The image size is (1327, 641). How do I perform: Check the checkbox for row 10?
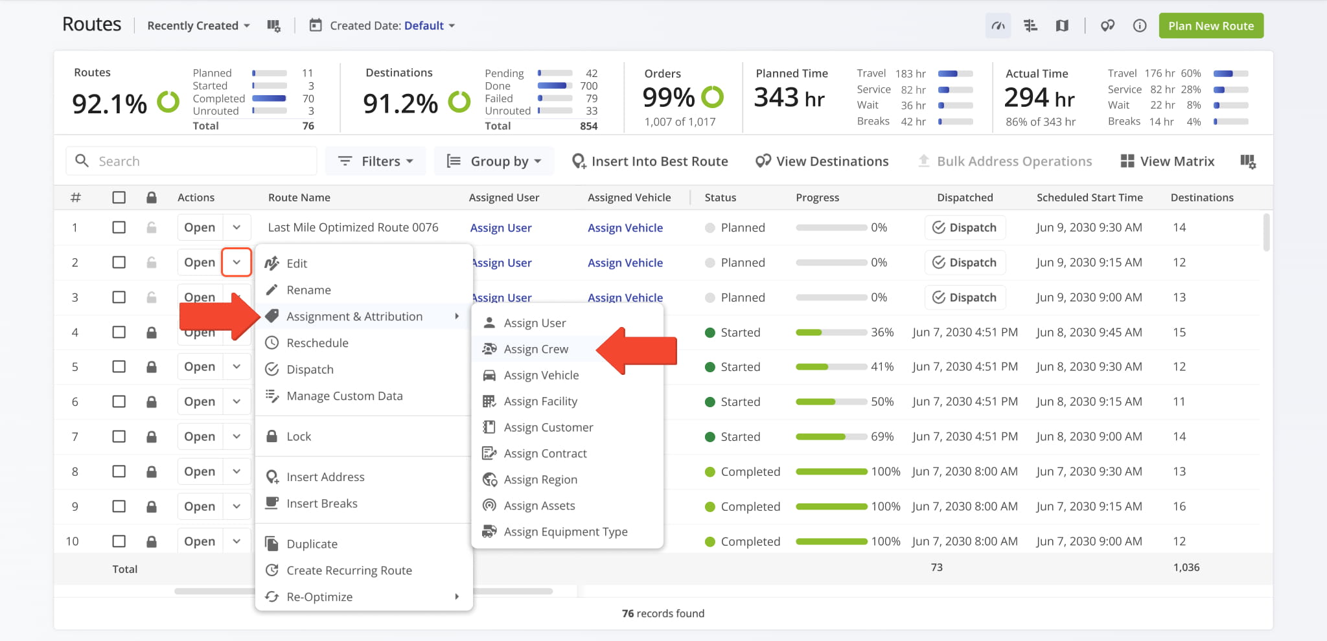click(x=119, y=541)
